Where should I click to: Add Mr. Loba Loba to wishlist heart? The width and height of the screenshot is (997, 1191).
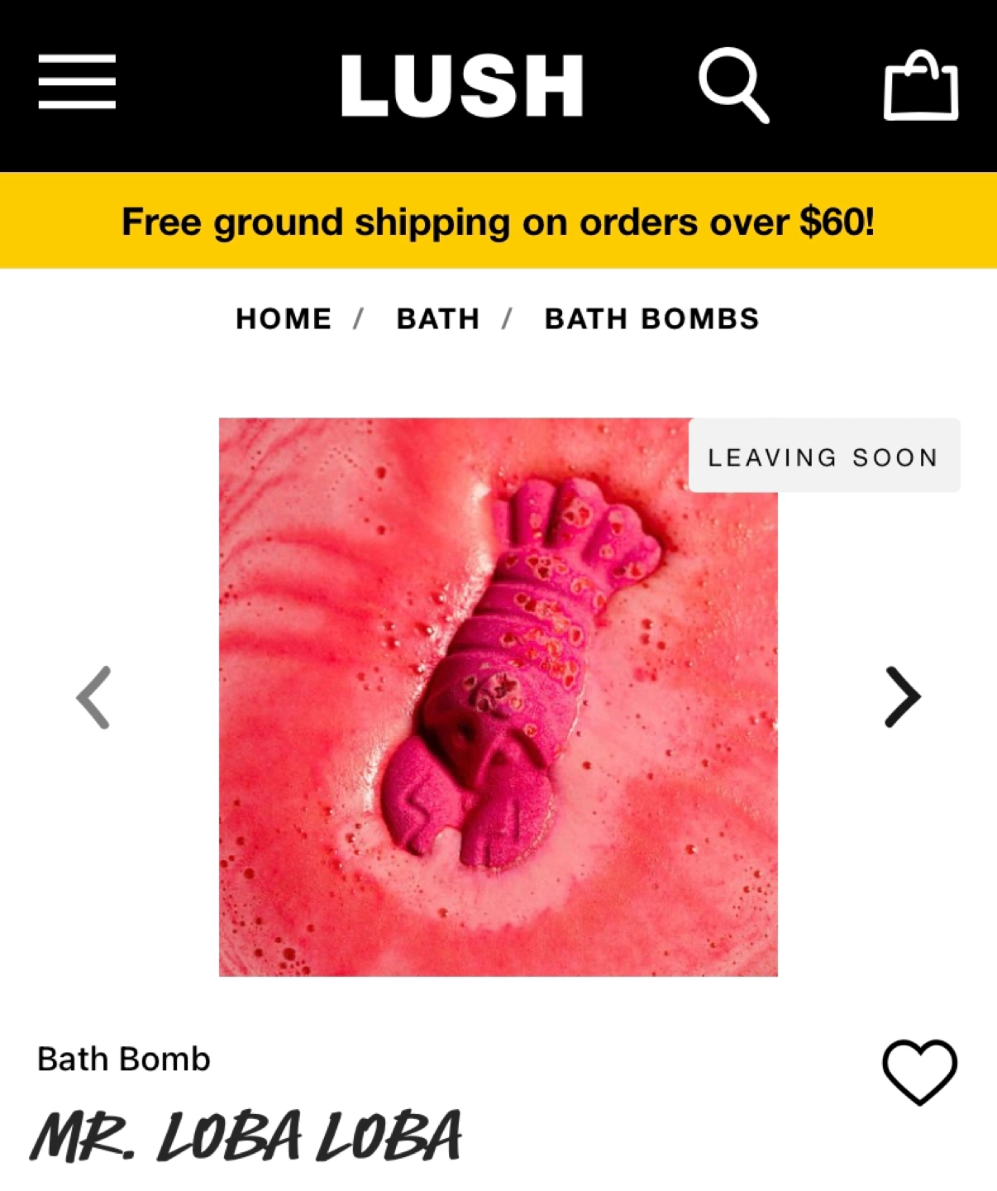(x=920, y=1073)
